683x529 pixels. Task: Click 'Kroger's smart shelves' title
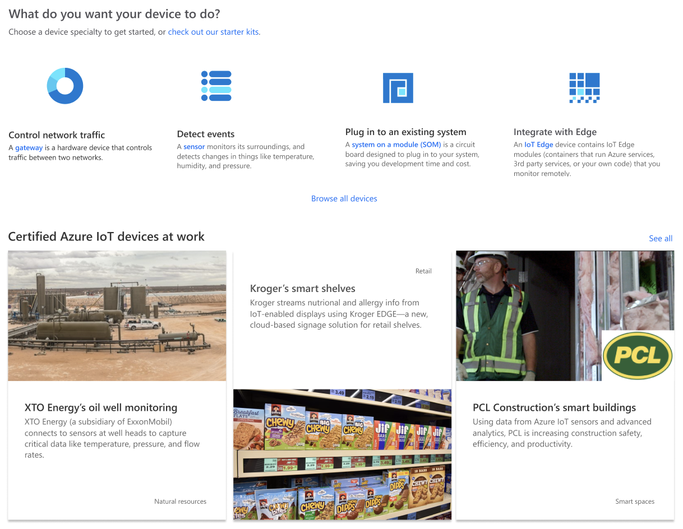(303, 289)
